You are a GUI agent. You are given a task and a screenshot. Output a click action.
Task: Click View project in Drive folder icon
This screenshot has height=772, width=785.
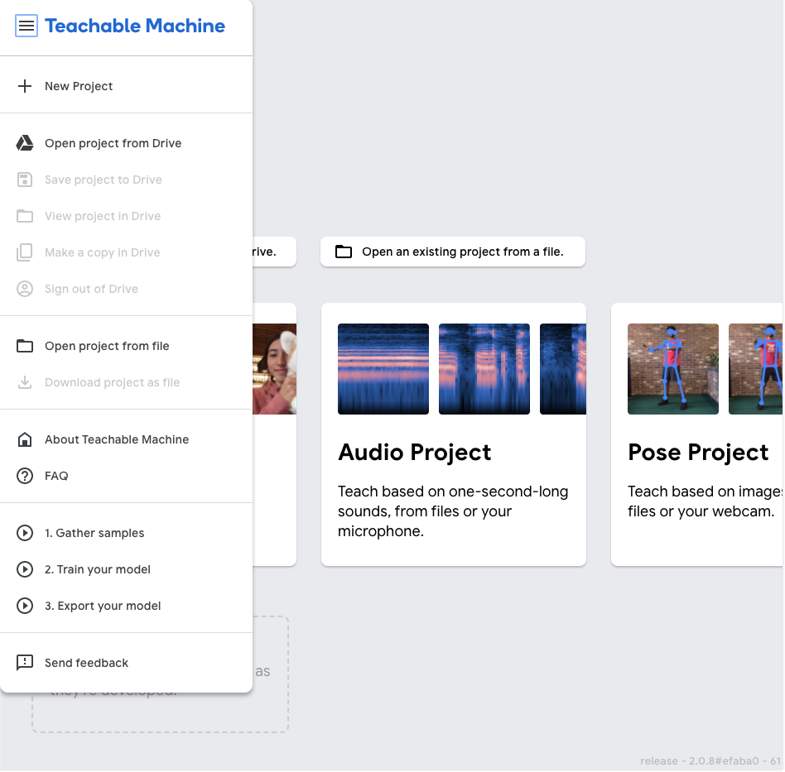pyautogui.click(x=25, y=216)
